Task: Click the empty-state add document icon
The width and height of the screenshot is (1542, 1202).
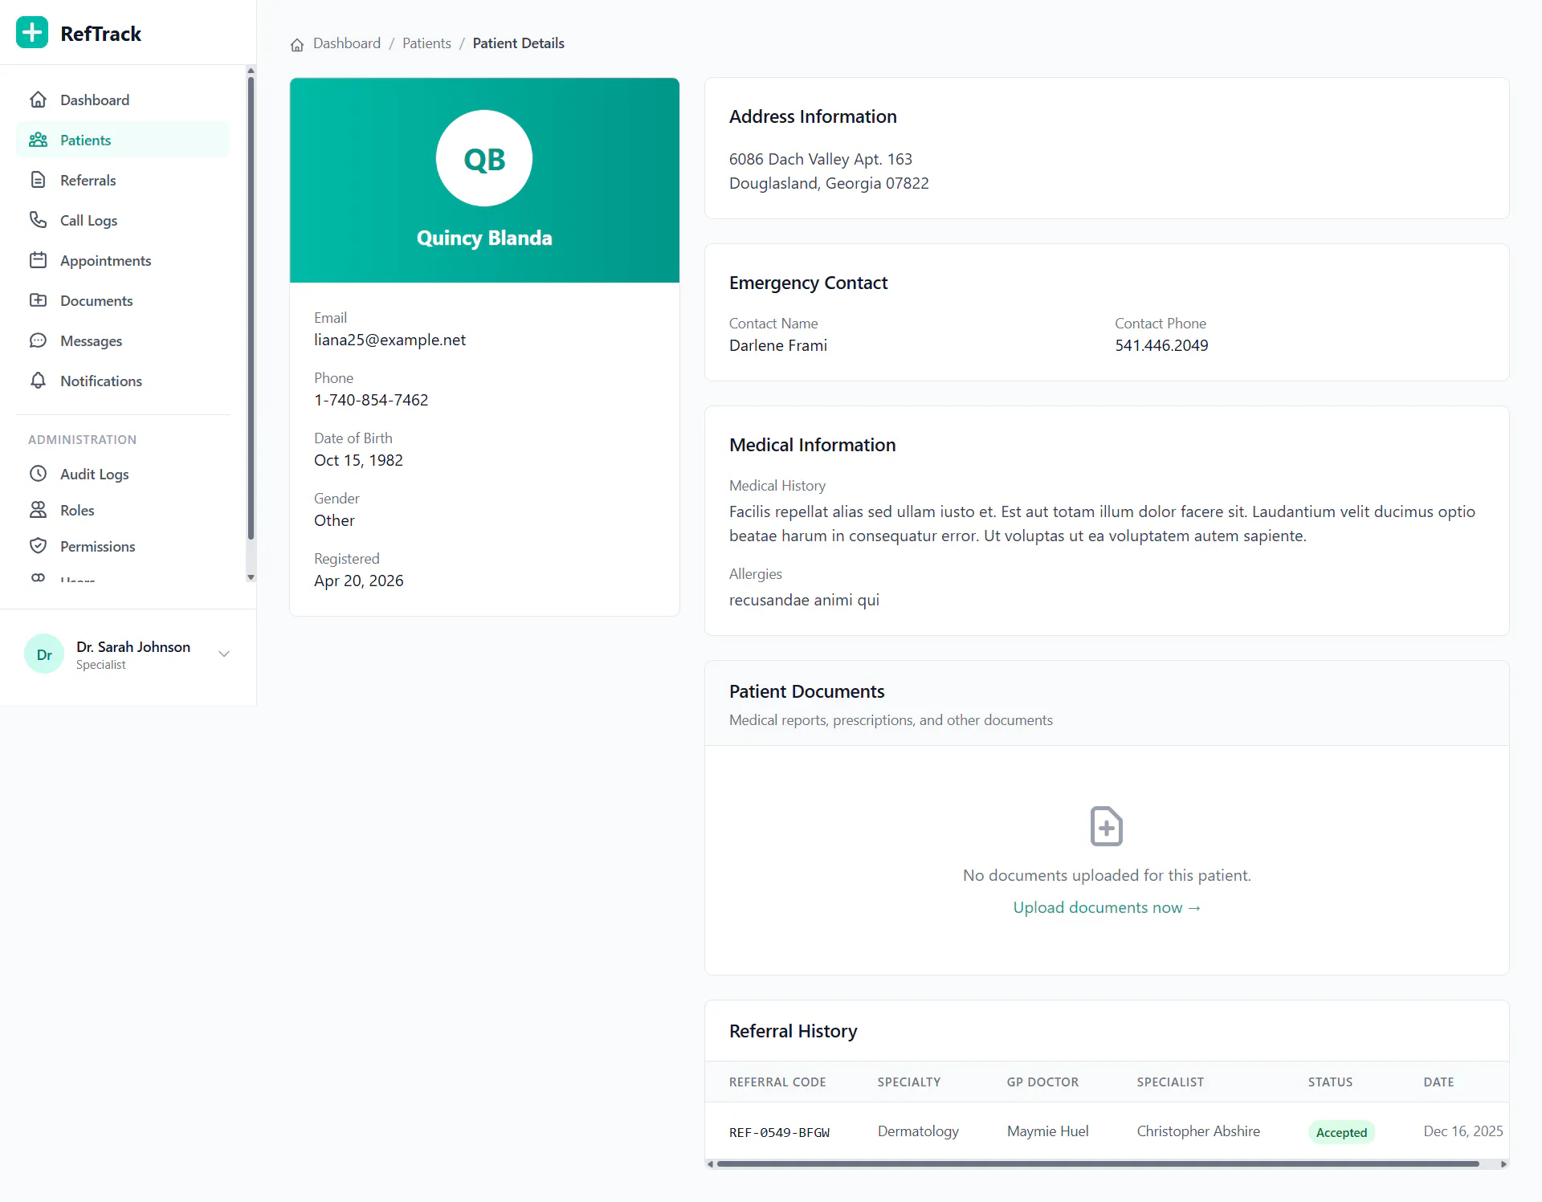Action: 1107,825
